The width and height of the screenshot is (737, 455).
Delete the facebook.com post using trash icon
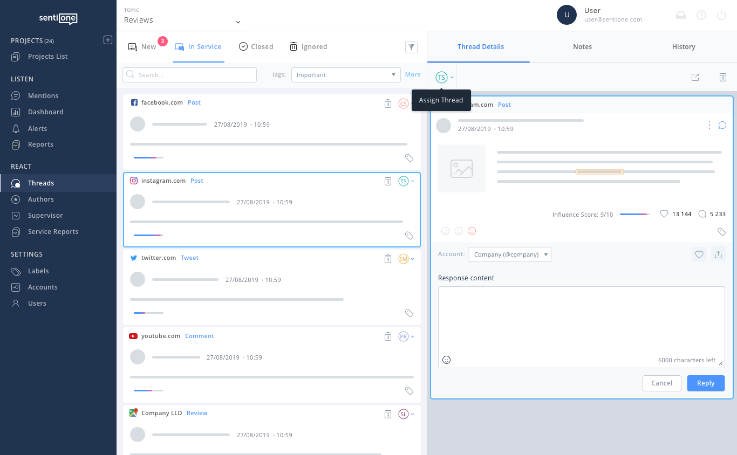coord(388,104)
